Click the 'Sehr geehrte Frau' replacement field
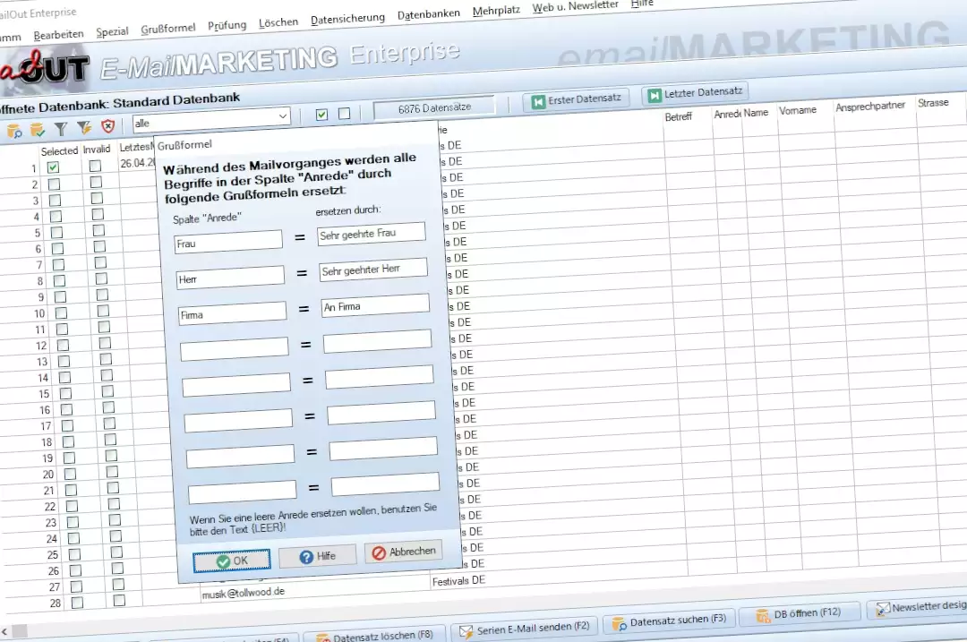 point(371,234)
